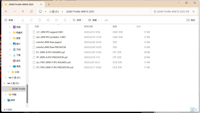Select the 网络 network item in sidebar
Viewport: 200px width, 113px height.
click(11, 100)
